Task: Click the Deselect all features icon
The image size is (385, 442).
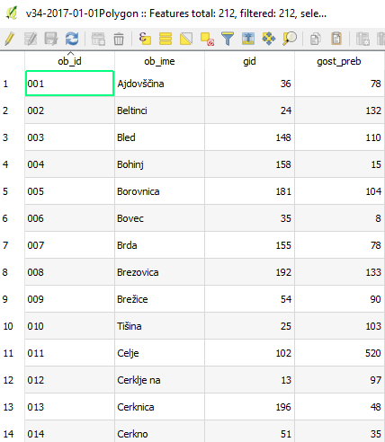Action: [207, 39]
